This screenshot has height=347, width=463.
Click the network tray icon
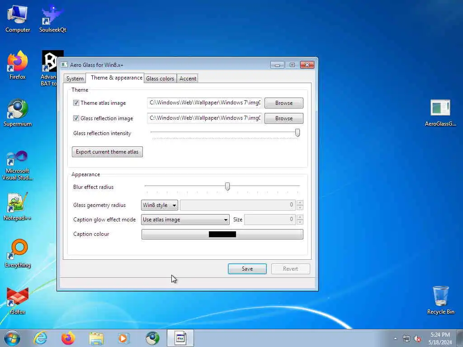(406, 339)
